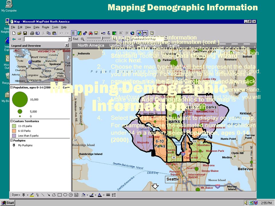Screen dimensions: 275x206
Task: Click the globe web search toolbar icon
Action: [132, 33]
